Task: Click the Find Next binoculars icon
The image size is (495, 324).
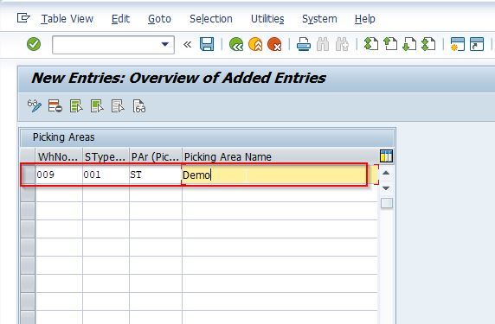Action: point(342,44)
